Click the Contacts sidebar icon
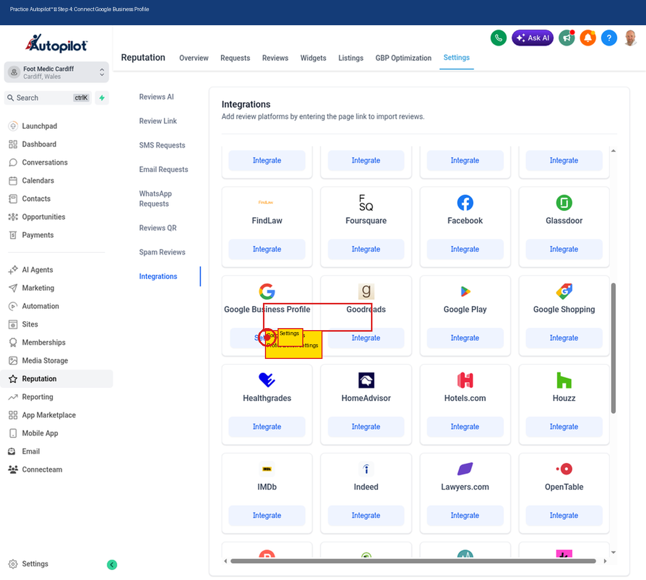 click(x=13, y=199)
